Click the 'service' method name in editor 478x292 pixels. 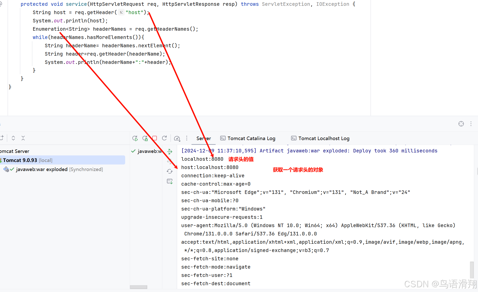pos(76,4)
